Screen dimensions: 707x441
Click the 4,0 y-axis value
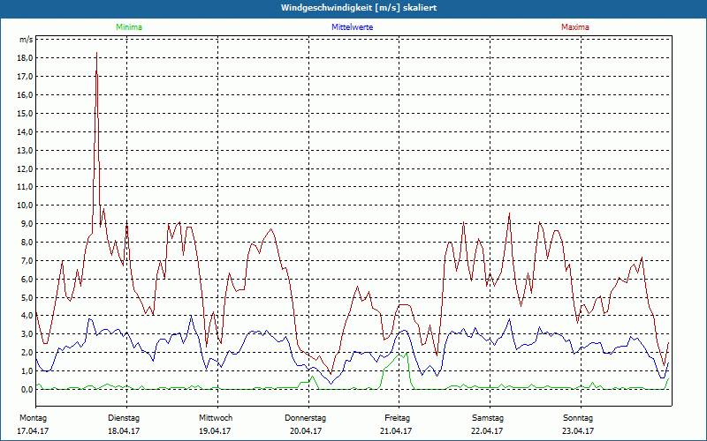click(27, 316)
